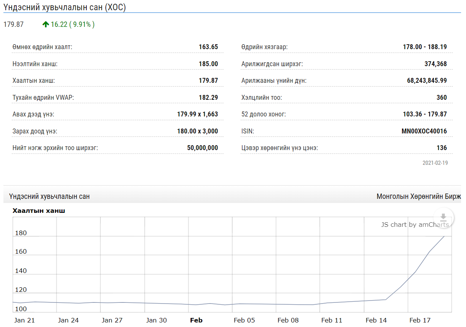
Task: Click the bold Хаалтын ханш chart title
Action: tap(39, 211)
